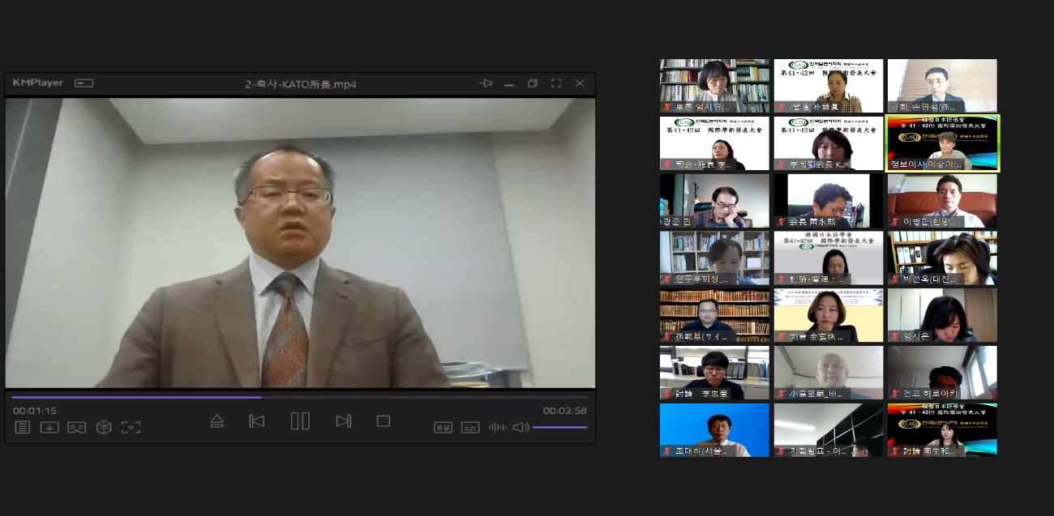Open the KMPlayer main menu
The image size is (1054, 516).
point(38,83)
